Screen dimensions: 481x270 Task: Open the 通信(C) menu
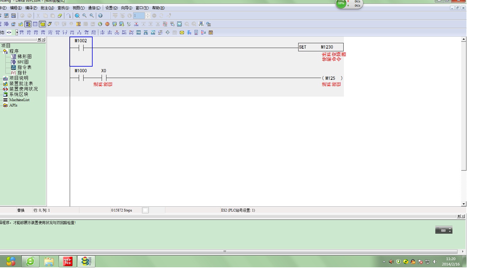point(94,8)
